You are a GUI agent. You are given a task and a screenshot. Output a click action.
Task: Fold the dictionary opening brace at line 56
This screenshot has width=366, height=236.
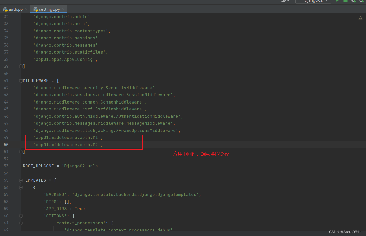tap(21, 188)
